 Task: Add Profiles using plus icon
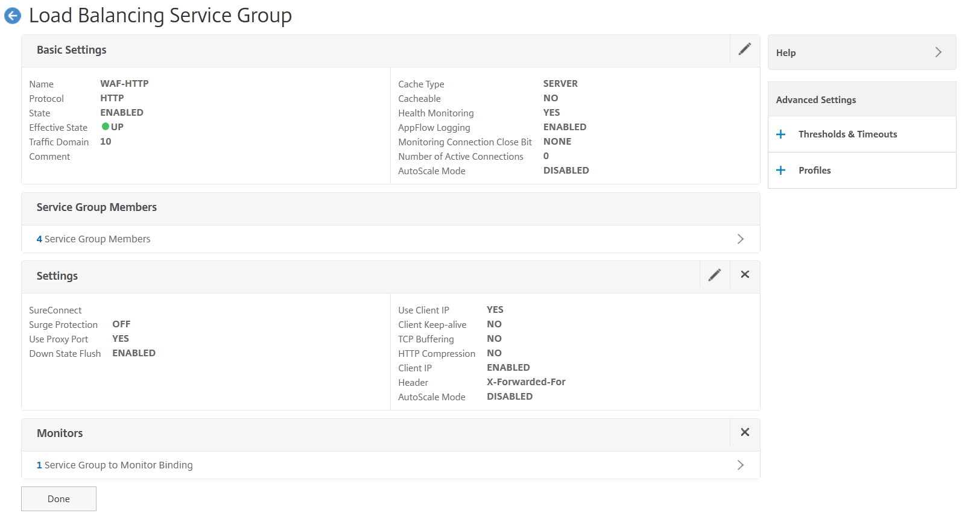click(781, 171)
